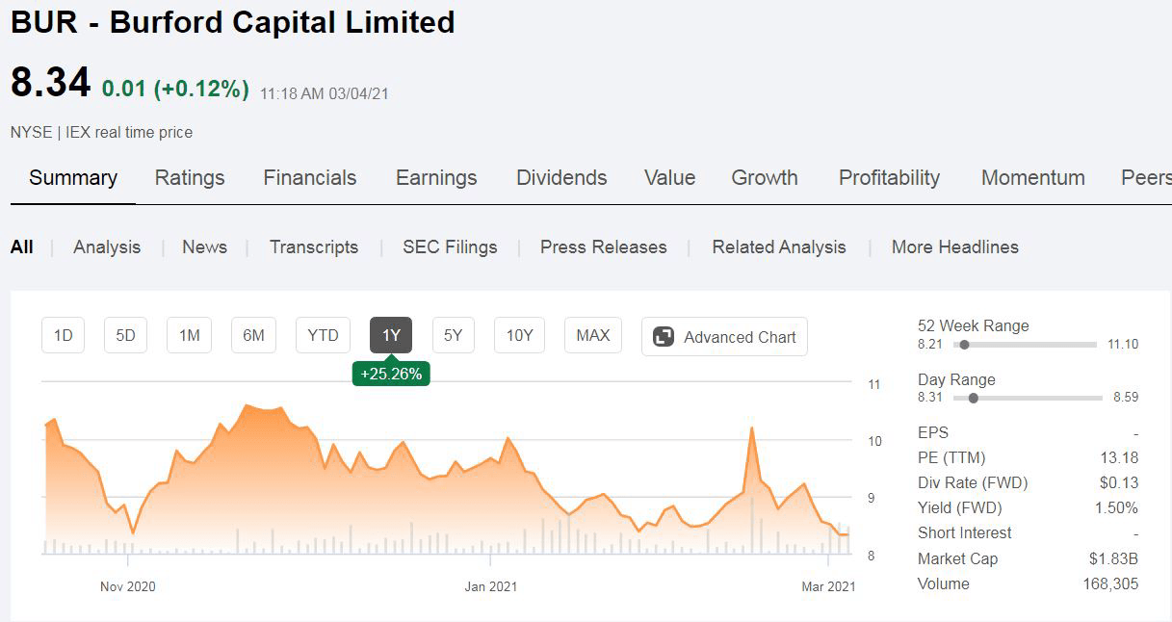Viewport: 1172px width, 622px height.
Task: Open the Financials tab
Action: tap(310, 178)
